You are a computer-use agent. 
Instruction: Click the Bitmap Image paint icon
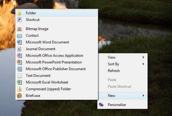tap(19, 29)
